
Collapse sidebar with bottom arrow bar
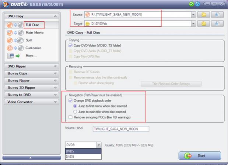pyautogui.click(x=32, y=158)
